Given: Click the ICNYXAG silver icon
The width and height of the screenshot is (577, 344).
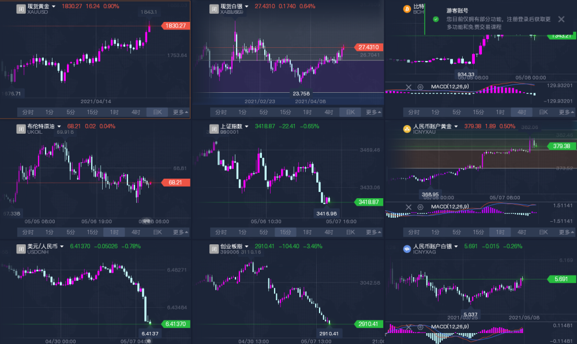Looking at the screenshot, I should point(407,249).
